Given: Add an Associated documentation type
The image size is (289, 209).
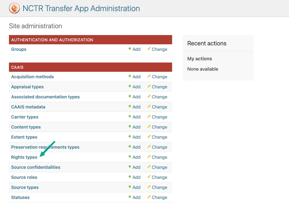Looking at the screenshot, I should click(136, 97).
